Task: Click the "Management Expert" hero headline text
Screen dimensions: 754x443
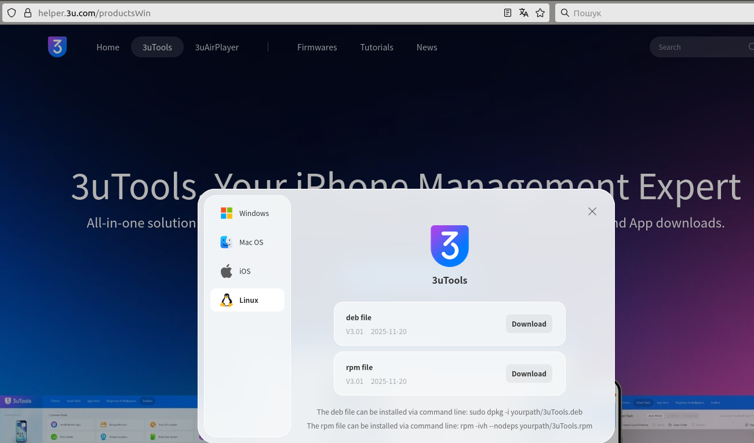Action: pos(580,186)
